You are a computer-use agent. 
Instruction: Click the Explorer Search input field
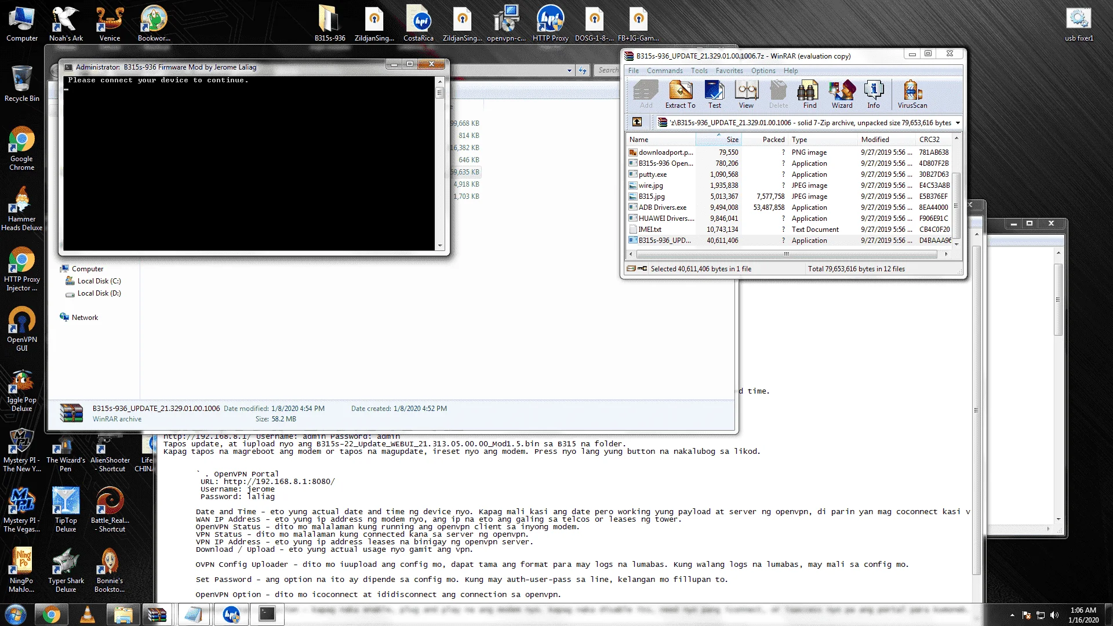[x=607, y=70]
